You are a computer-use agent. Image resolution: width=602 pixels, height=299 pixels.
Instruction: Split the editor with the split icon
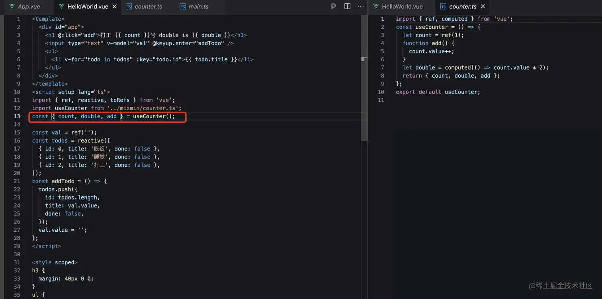(x=347, y=6)
